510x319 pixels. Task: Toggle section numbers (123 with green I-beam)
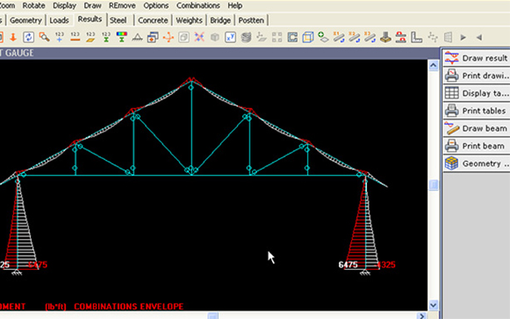[x=106, y=37]
